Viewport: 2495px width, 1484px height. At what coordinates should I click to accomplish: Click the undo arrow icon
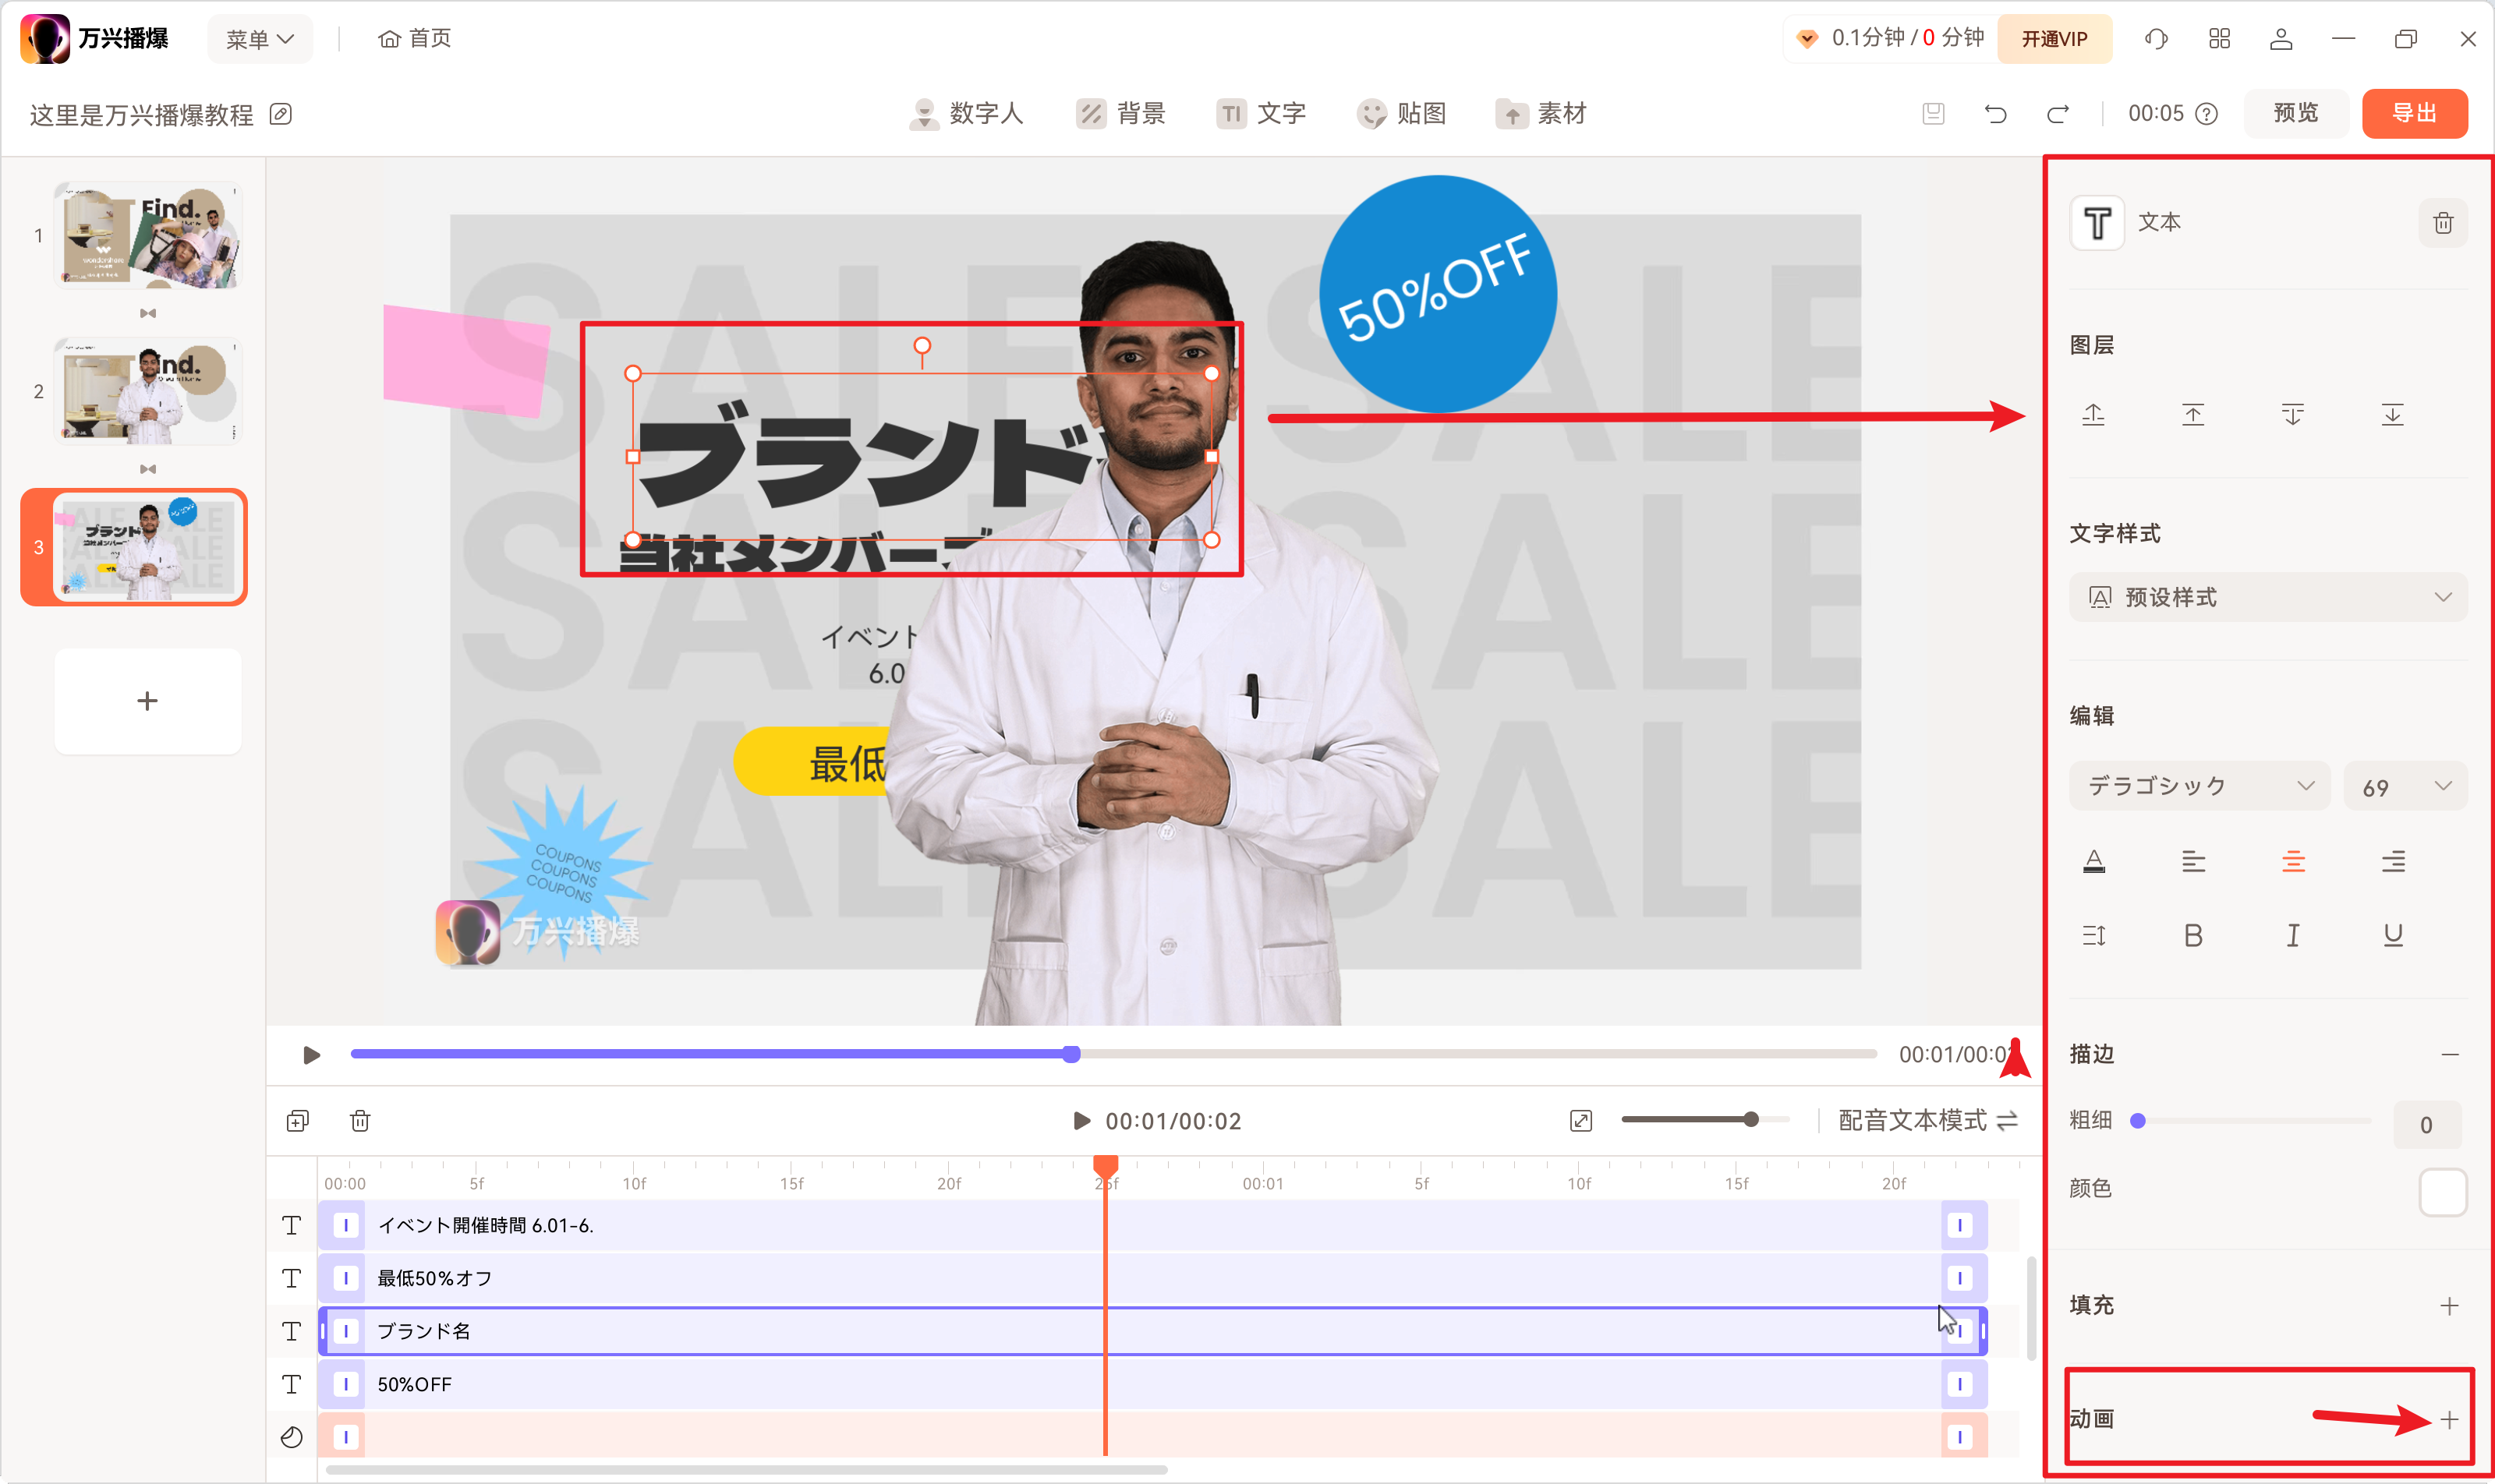(1994, 114)
